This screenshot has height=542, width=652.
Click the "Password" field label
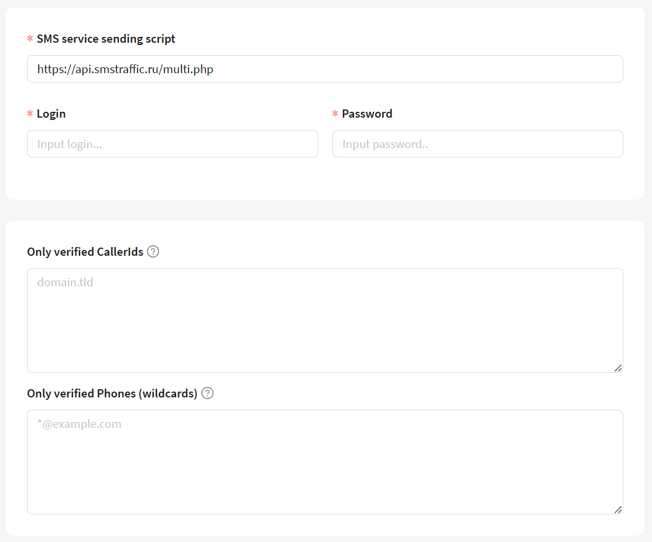[x=367, y=114]
